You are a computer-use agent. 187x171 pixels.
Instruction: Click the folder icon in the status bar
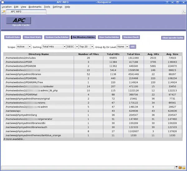pyautogui.click(x=180, y=168)
